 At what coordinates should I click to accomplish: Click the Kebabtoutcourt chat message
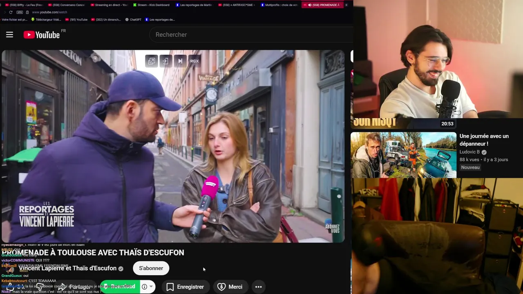point(29,281)
